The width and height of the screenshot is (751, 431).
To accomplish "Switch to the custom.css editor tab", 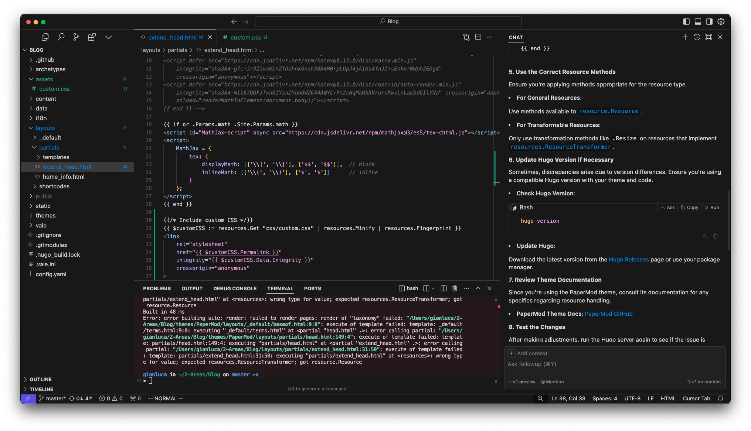I will click(x=245, y=37).
